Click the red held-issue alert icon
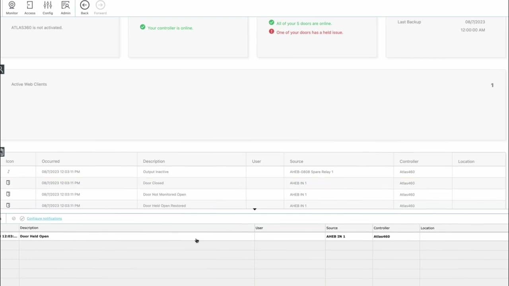509x286 pixels. (x=272, y=32)
